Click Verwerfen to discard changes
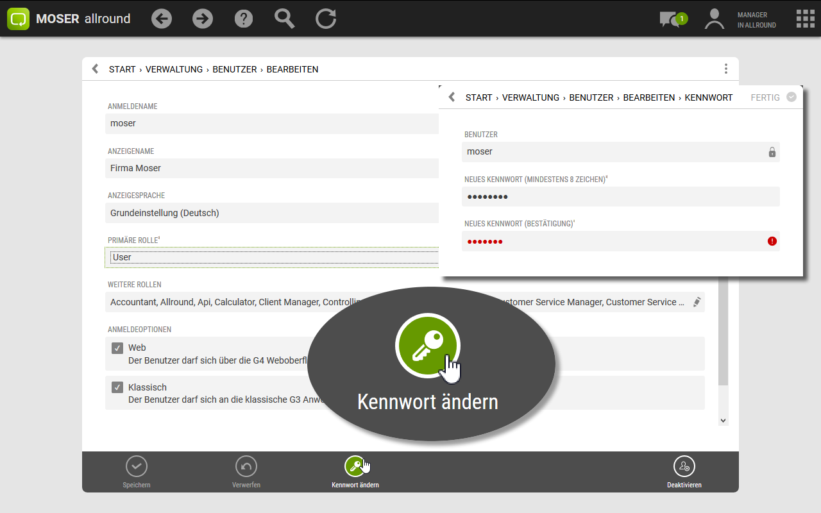This screenshot has width=821, height=513. tap(246, 466)
